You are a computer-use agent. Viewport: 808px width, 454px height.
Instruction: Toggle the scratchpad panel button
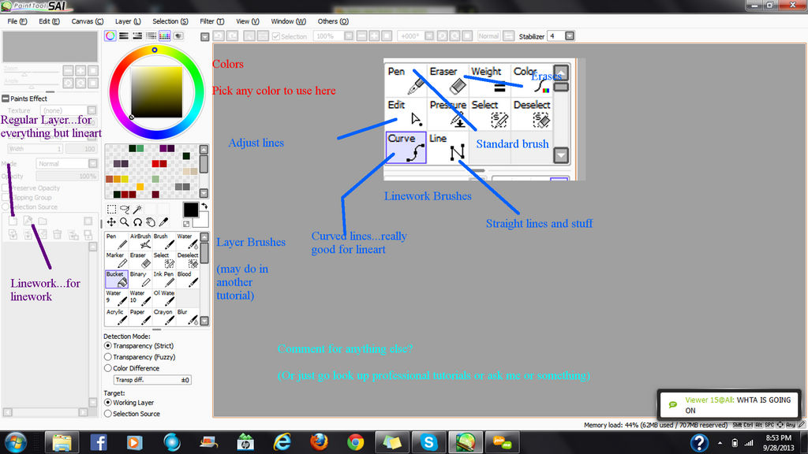coord(178,35)
